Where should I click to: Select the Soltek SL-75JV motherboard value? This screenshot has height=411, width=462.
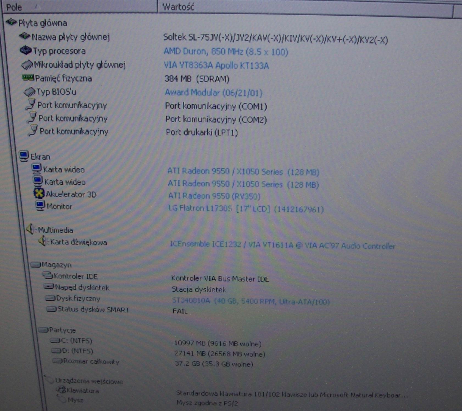[275, 39]
